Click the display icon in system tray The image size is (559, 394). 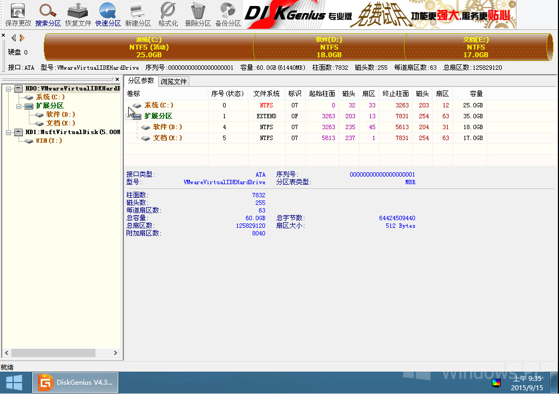pyautogui.click(x=496, y=383)
